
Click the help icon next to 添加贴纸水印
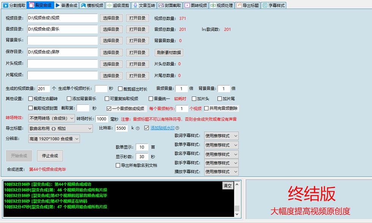pyautogui.click(x=177, y=128)
